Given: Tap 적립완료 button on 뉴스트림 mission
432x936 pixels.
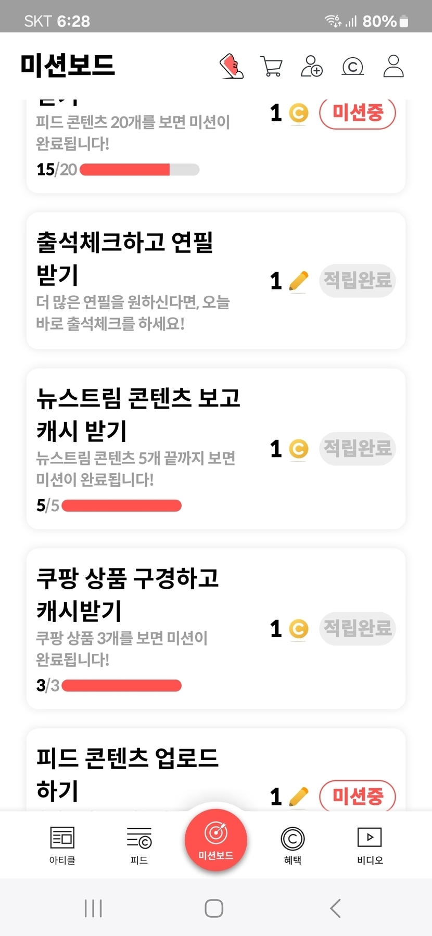Looking at the screenshot, I should (x=358, y=448).
